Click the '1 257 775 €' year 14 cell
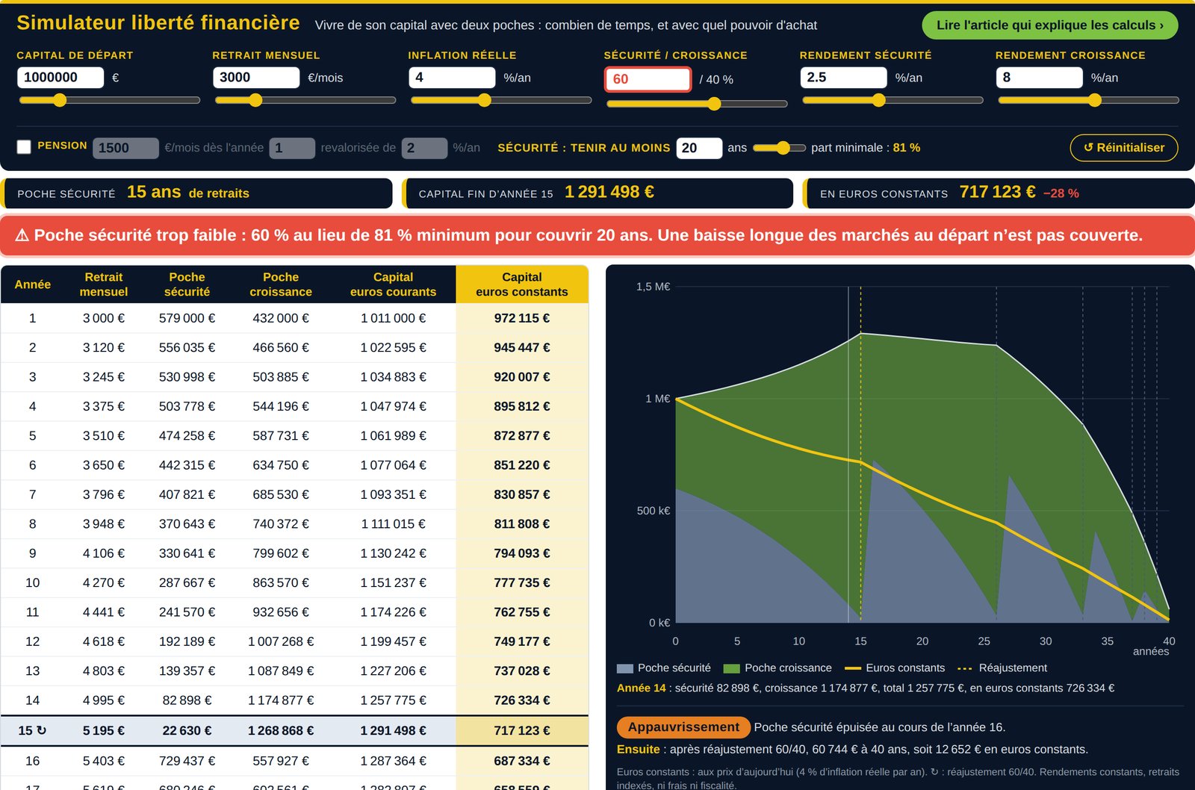Screen dimensions: 1195x790 click(393, 700)
